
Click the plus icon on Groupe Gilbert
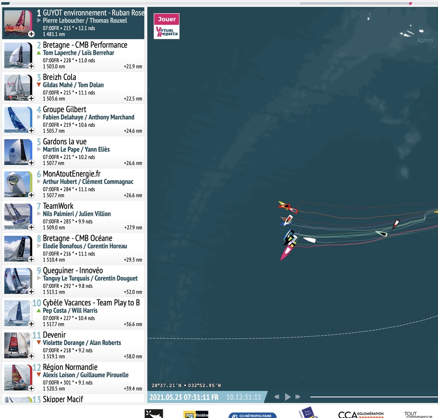click(31, 130)
